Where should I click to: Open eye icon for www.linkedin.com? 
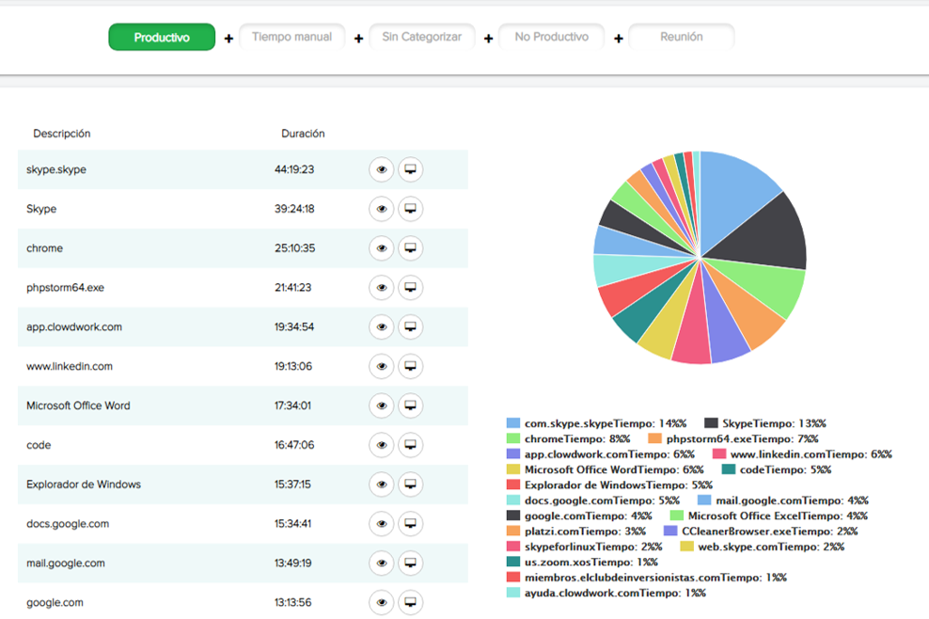click(x=382, y=367)
